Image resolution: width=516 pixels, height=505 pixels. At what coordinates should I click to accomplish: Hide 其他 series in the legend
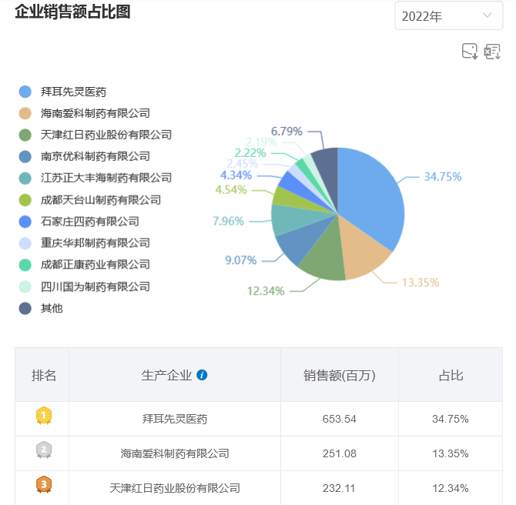coord(52,308)
